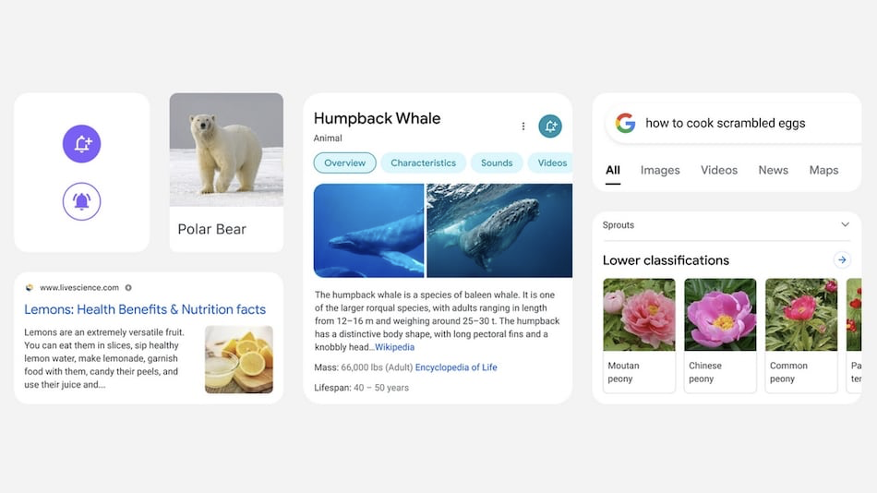877x493 pixels.
Task: Select the Chinese peony thumbnail
Action: pos(720,315)
